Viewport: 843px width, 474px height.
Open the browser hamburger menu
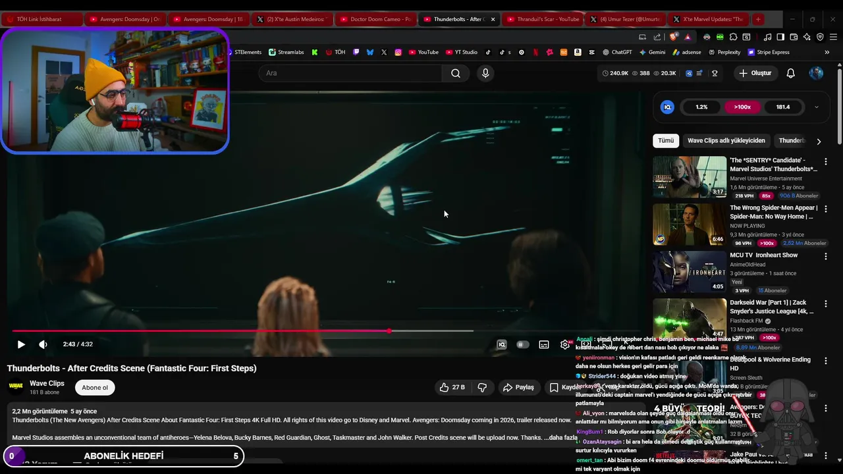pyautogui.click(x=833, y=37)
